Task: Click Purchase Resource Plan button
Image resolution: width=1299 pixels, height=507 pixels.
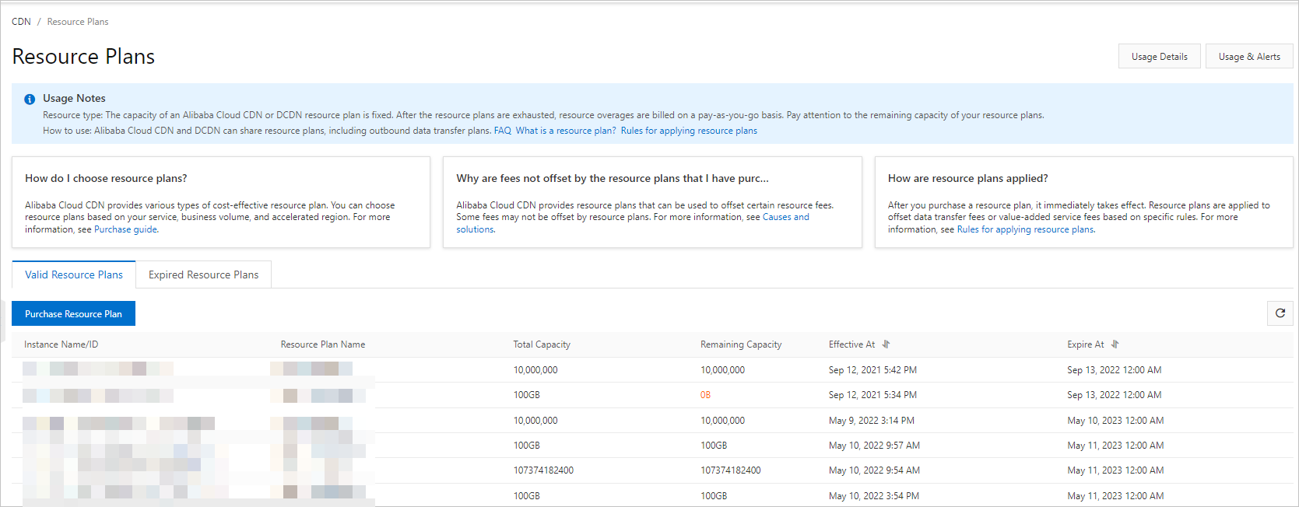Action: pyautogui.click(x=73, y=314)
